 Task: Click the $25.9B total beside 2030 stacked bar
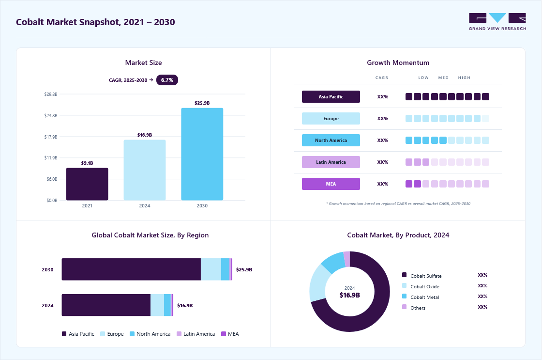[x=244, y=270]
